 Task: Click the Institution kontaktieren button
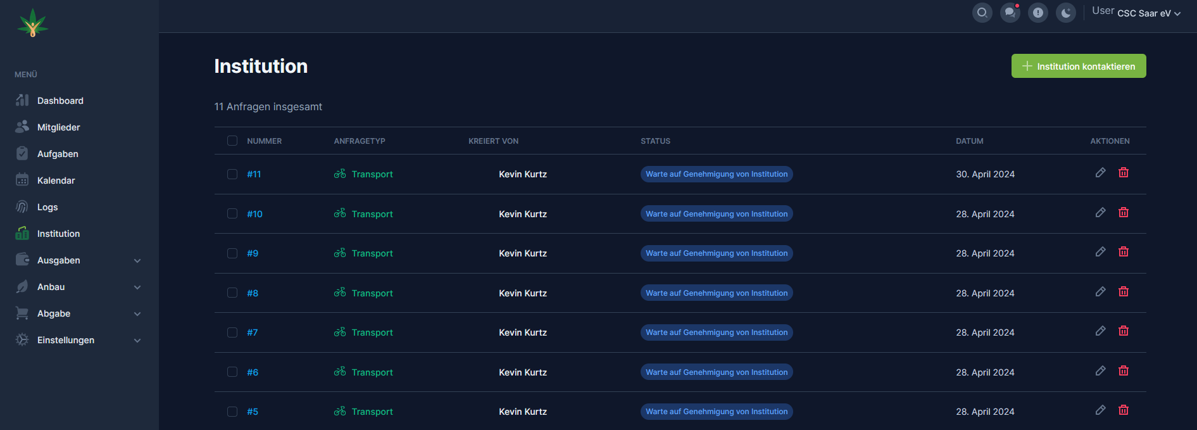click(x=1078, y=66)
